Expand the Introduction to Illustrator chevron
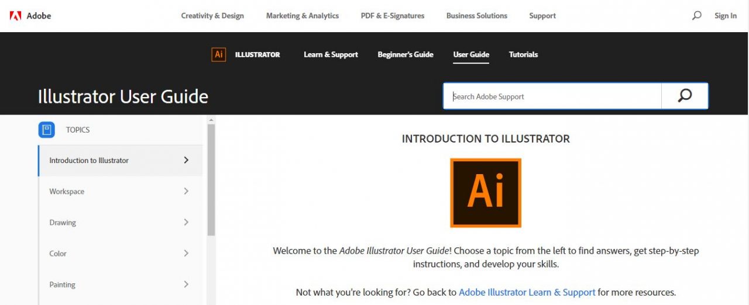749x305 pixels. 186,160
